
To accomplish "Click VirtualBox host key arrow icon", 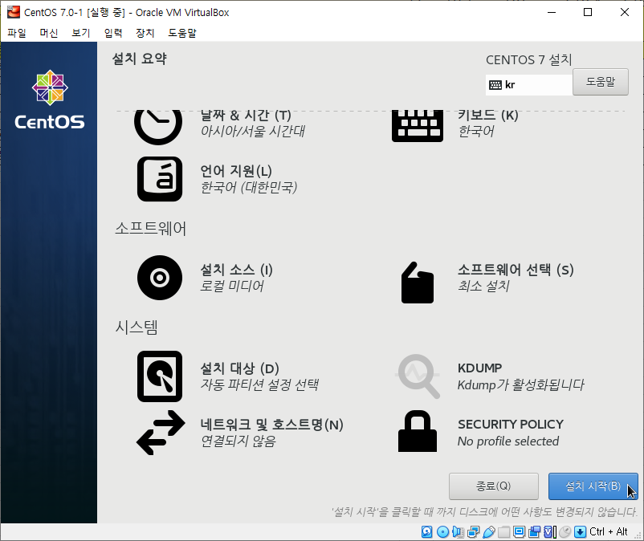I will [580, 532].
